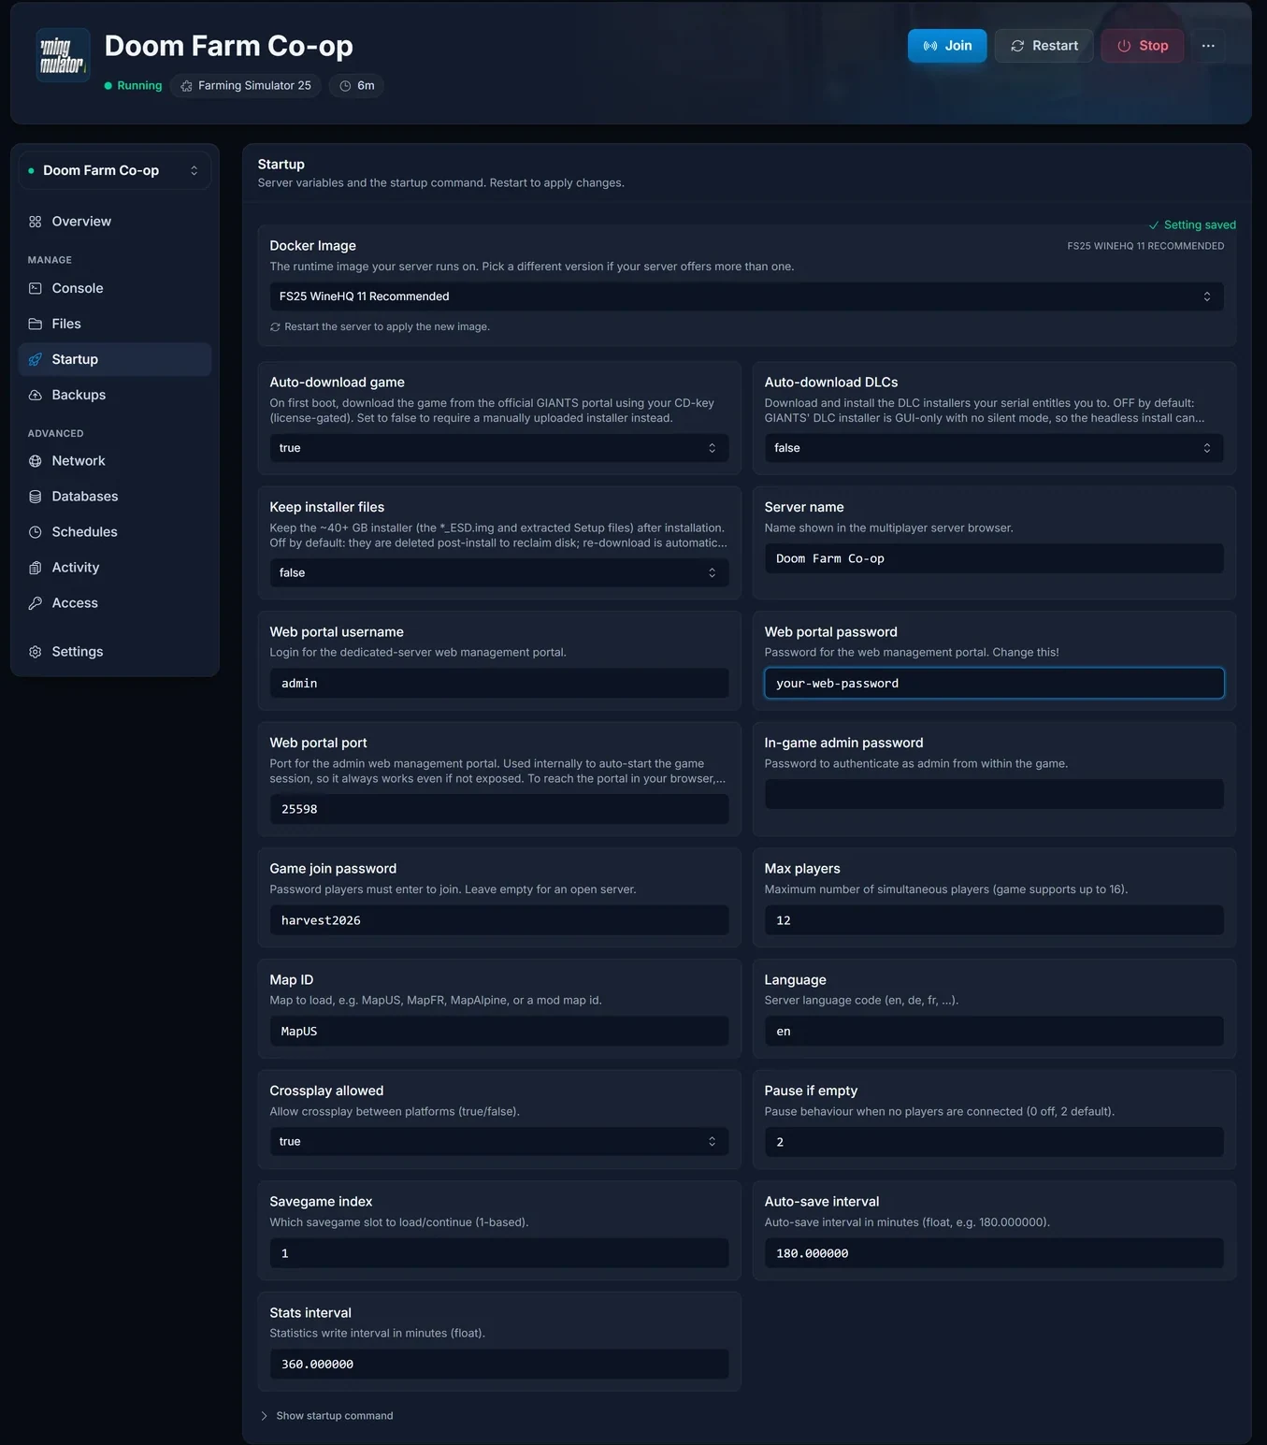Open the Crossplay allowed dropdown
Screen dimensions: 1267x1445
[499, 1142]
